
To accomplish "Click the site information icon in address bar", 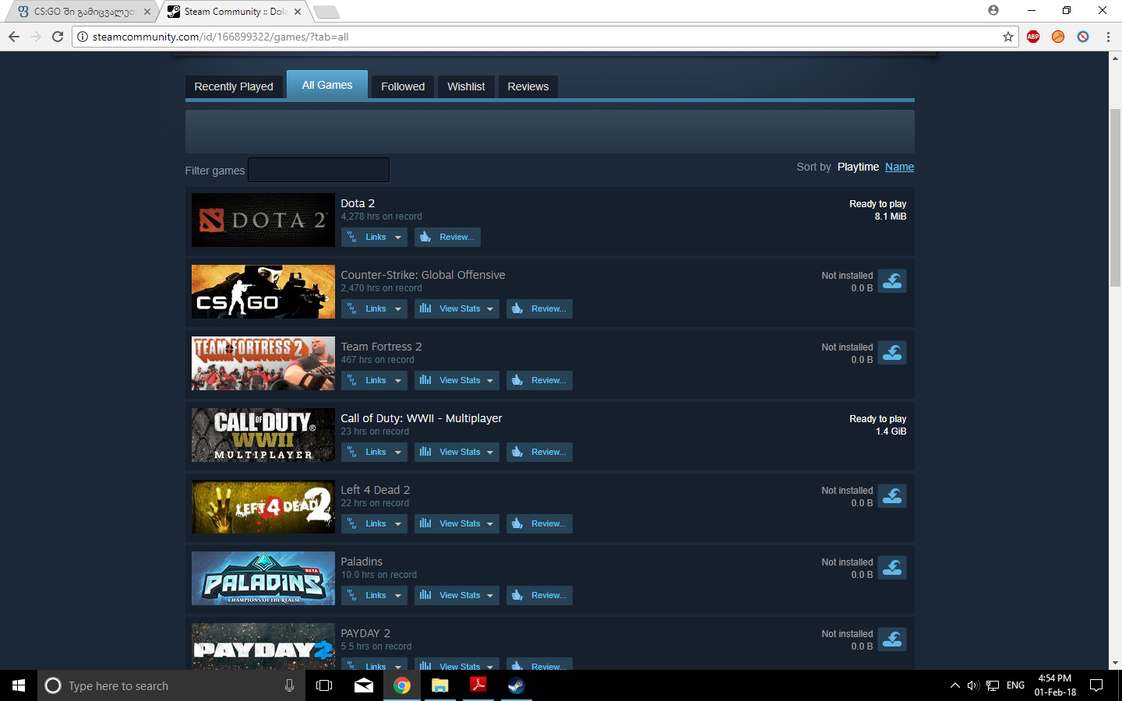I will (83, 37).
